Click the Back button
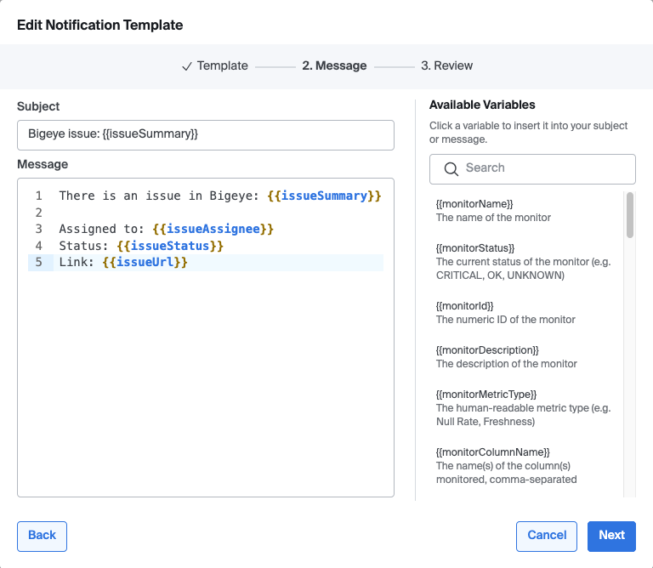This screenshot has width=653, height=568. [x=42, y=537]
